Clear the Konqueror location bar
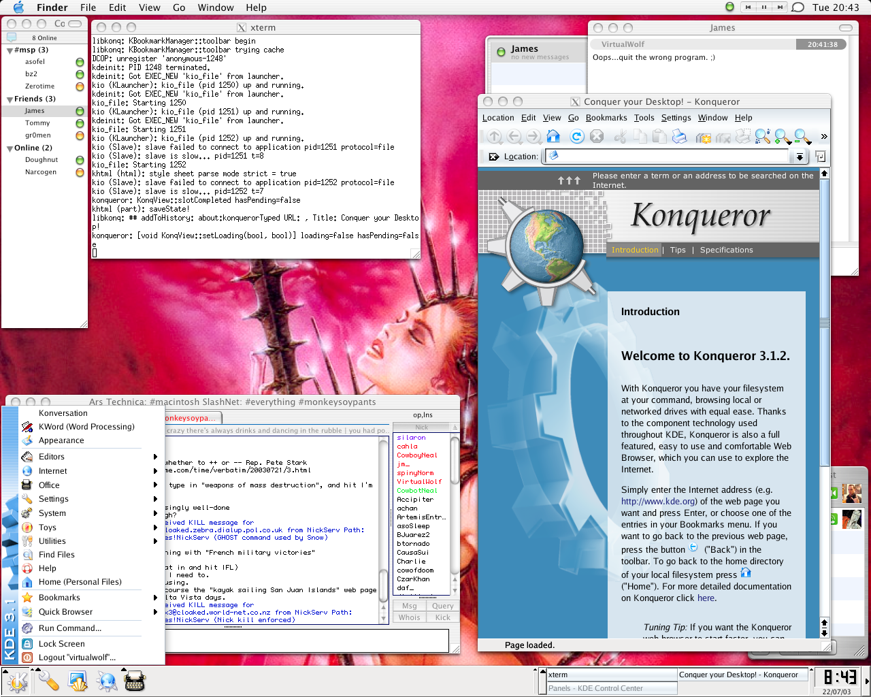 point(494,157)
